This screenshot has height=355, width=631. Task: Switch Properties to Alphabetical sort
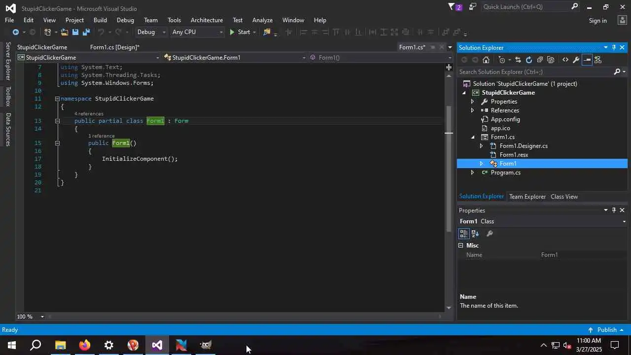475,234
